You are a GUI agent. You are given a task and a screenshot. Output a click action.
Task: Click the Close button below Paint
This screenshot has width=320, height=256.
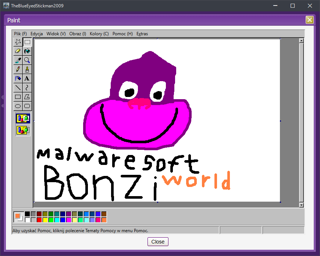coord(158,242)
